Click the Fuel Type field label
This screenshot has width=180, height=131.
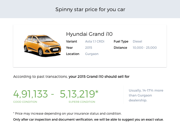pyautogui.click(x=121, y=42)
